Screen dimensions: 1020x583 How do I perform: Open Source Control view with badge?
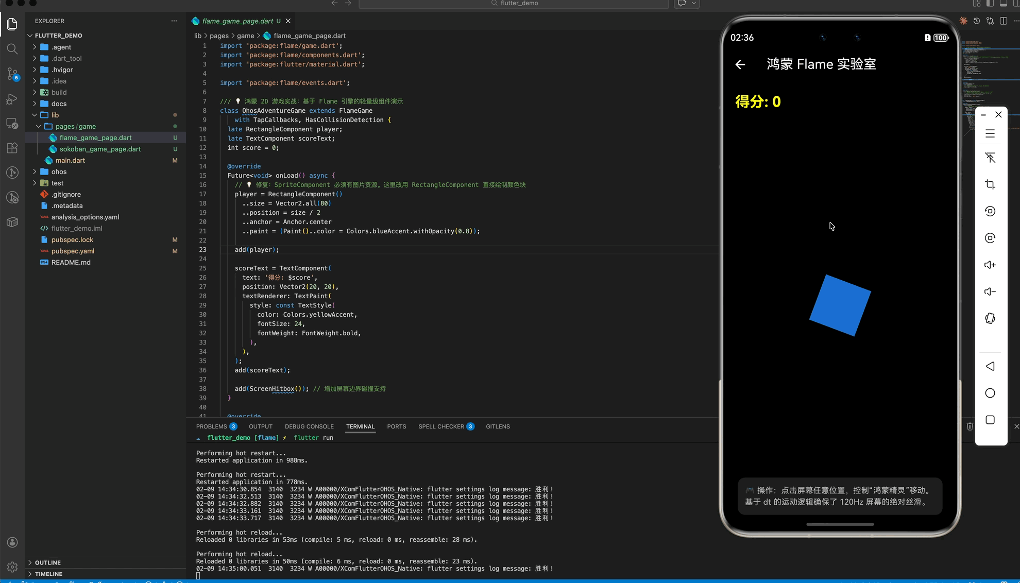(x=12, y=74)
